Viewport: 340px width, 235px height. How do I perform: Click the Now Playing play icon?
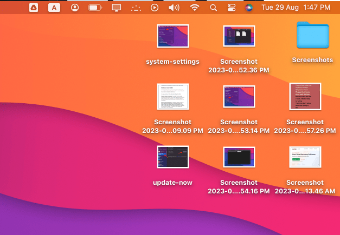coord(155,8)
